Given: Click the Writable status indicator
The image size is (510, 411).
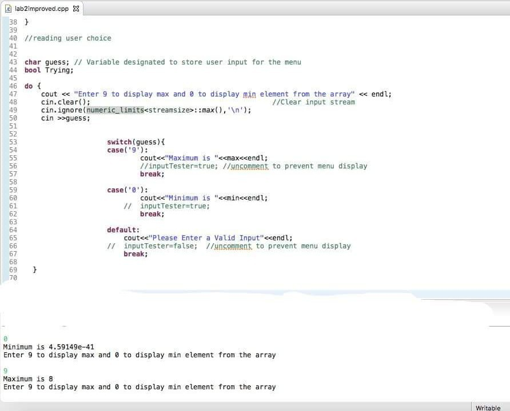Looking at the screenshot, I should click(x=487, y=408).
